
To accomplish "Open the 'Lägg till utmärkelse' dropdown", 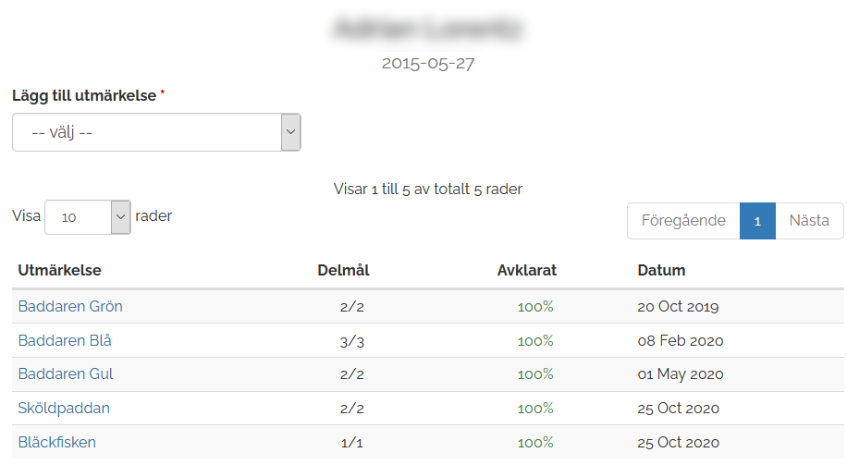I will (156, 132).
